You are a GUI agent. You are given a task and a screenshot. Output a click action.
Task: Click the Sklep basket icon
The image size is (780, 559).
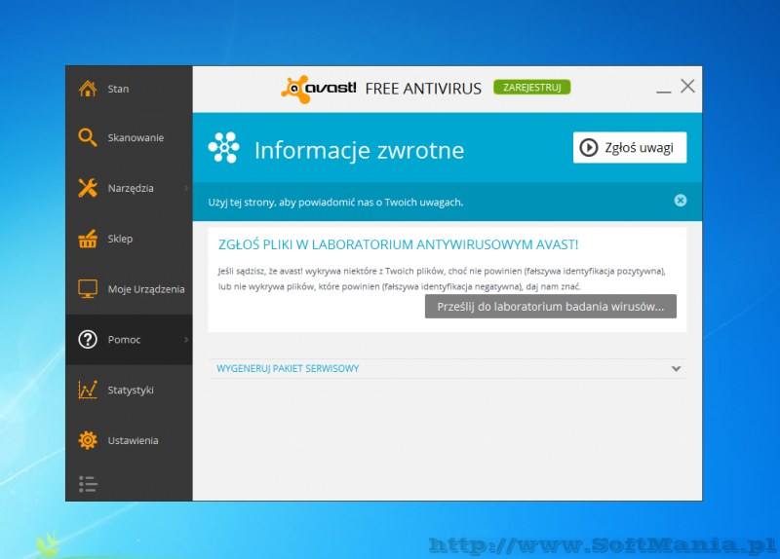(x=88, y=239)
